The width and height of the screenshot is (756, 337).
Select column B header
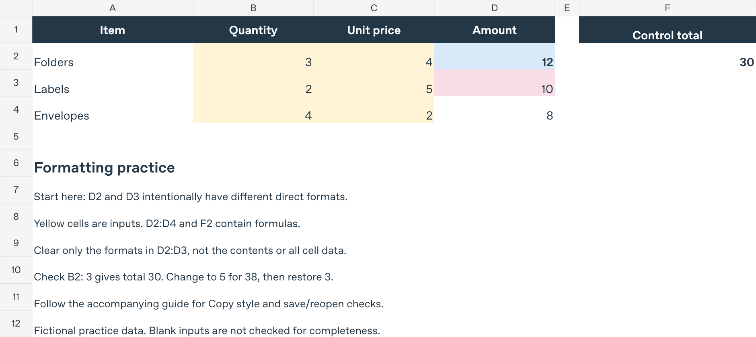pyautogui.click(x=253, y=8)
